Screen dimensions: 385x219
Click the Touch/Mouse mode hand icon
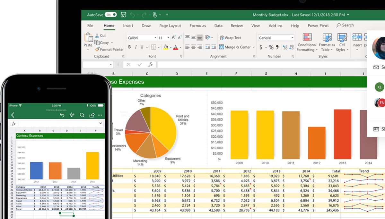[x=155, y=15]
